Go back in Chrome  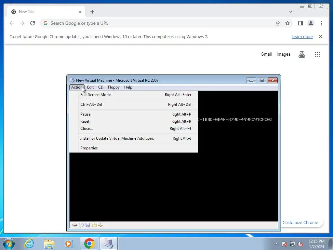pyautogui.click(x=12, y=23)
